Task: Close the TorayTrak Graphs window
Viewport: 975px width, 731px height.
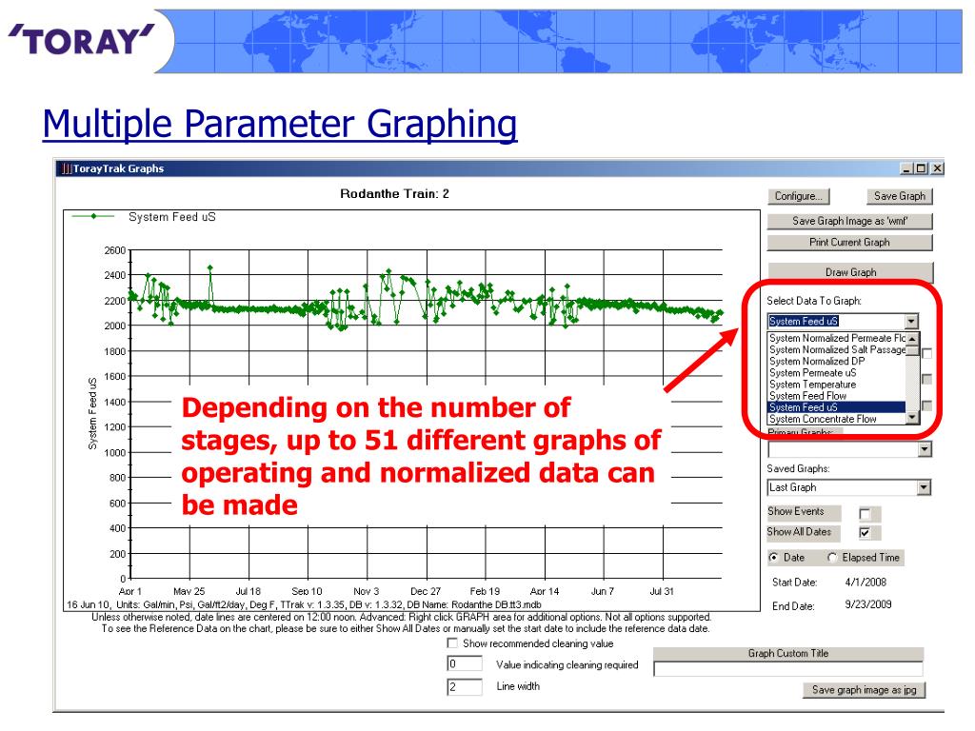Action: [x=937, y=168]
